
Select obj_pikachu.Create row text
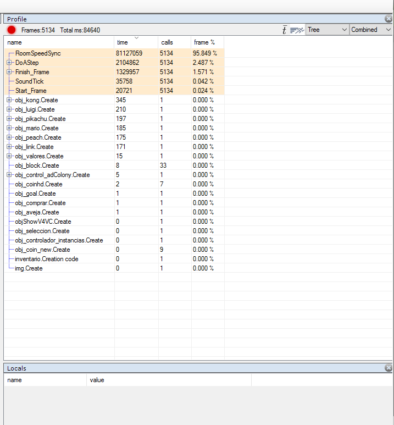(x=40, y=119)
